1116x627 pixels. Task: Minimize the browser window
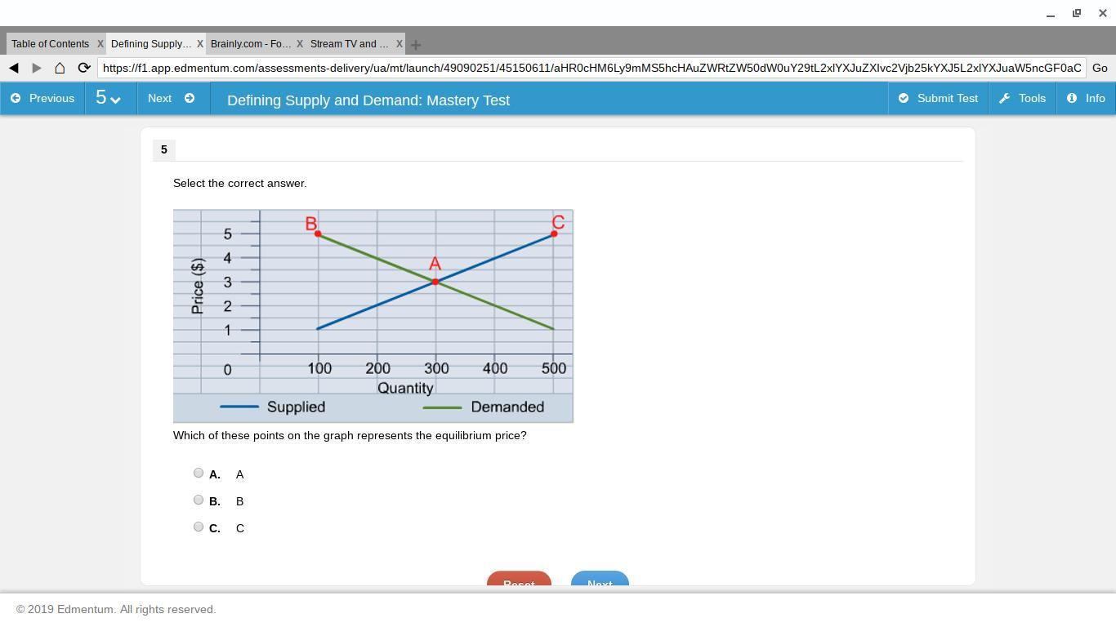(1051, 14)
